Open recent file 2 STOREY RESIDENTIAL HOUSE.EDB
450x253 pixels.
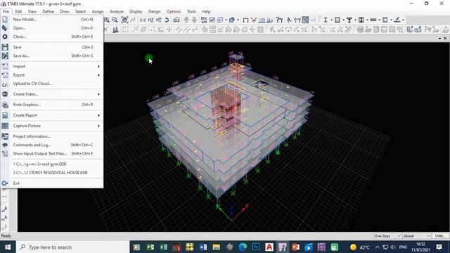tap(52, 173)
